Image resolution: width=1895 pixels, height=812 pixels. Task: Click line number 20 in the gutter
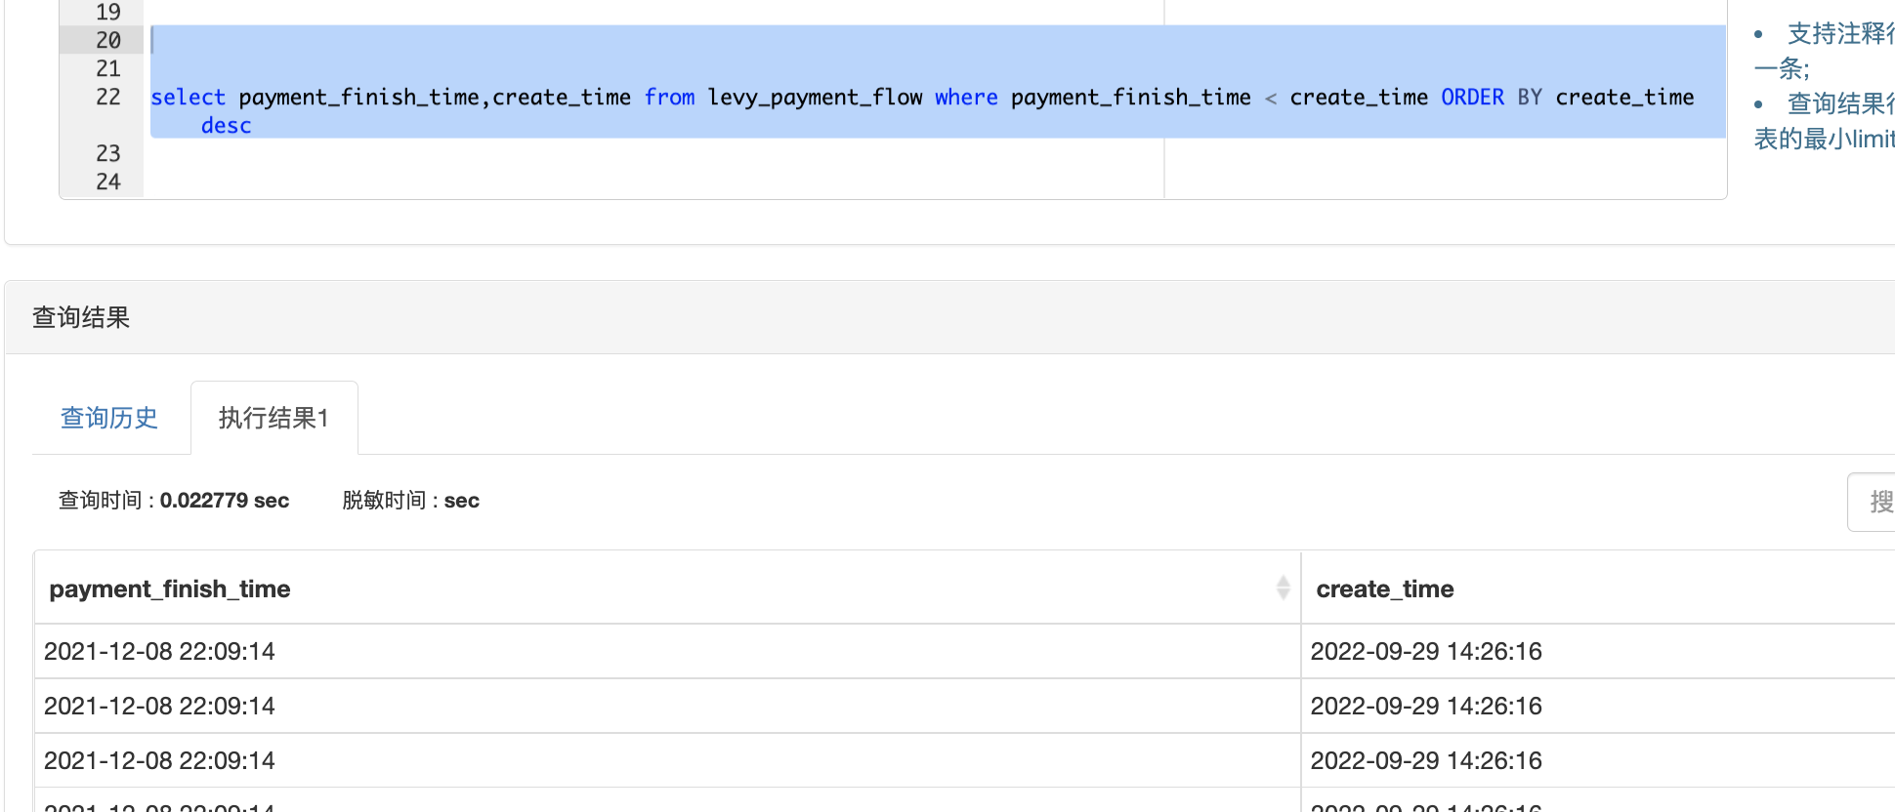[107, 41]
